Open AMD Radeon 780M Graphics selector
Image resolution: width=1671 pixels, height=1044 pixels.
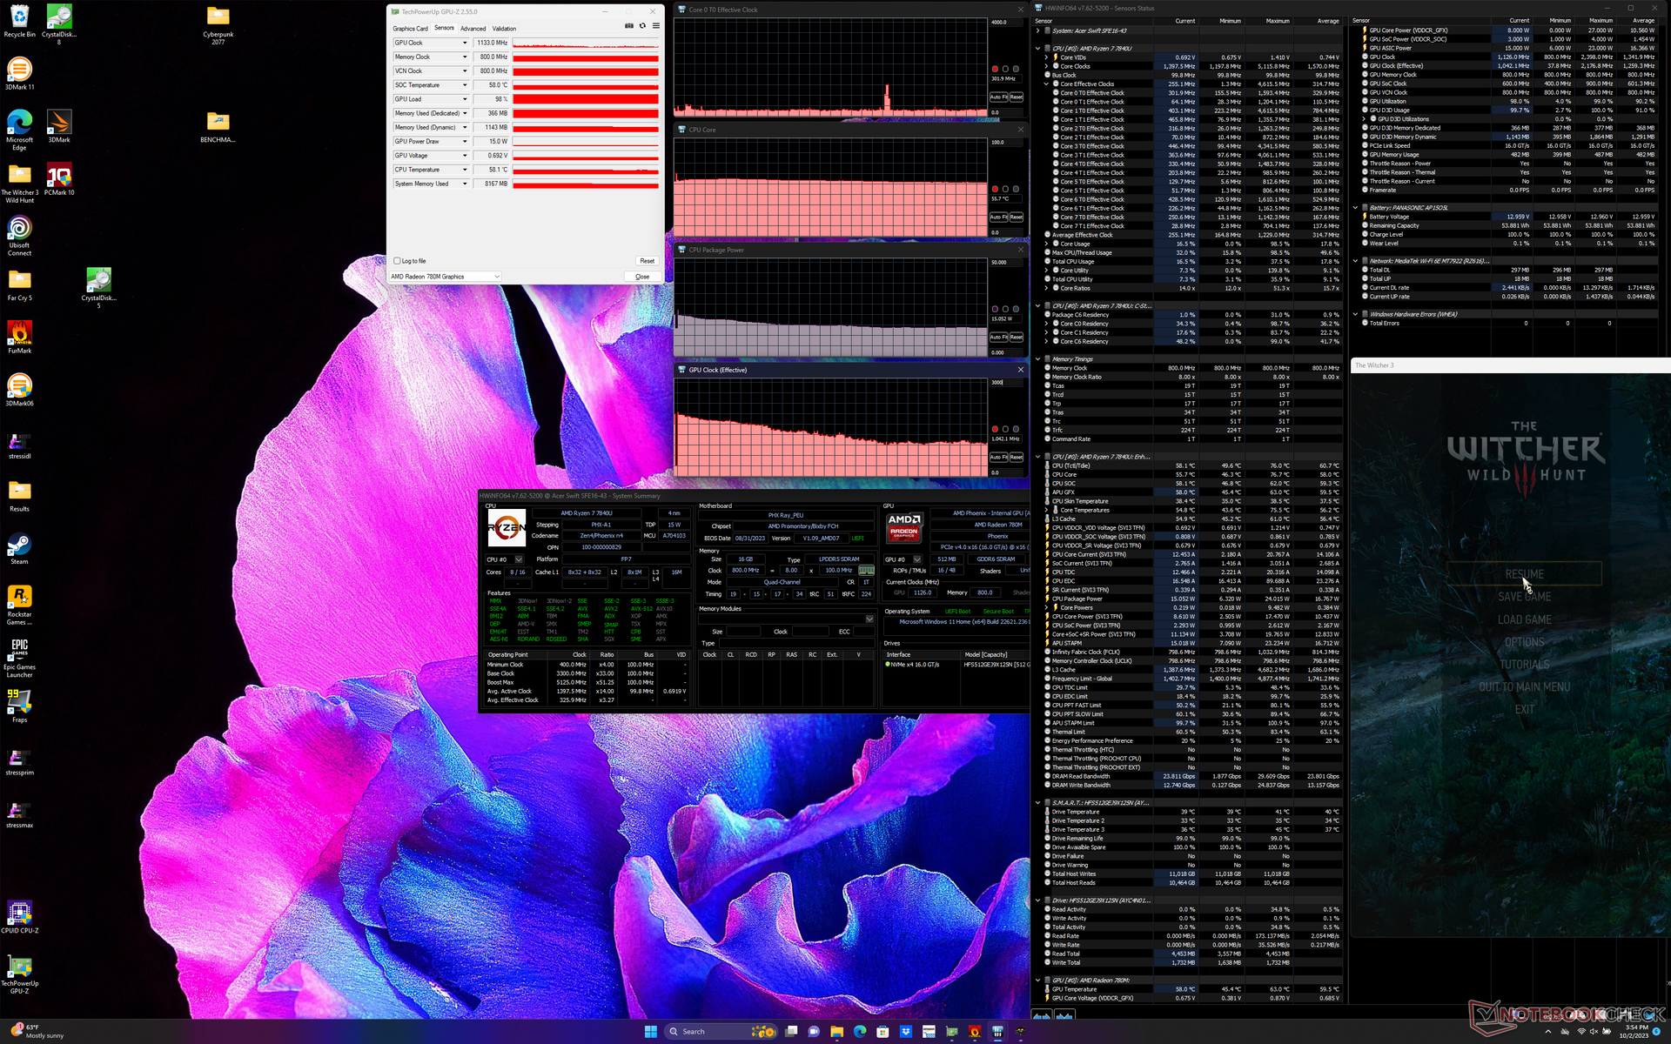[x=445, y=277]
